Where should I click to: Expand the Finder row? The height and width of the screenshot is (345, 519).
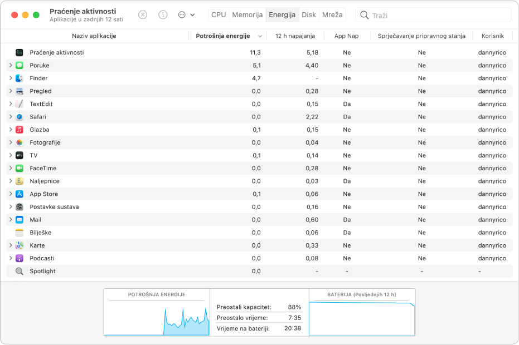pos(11,78)
